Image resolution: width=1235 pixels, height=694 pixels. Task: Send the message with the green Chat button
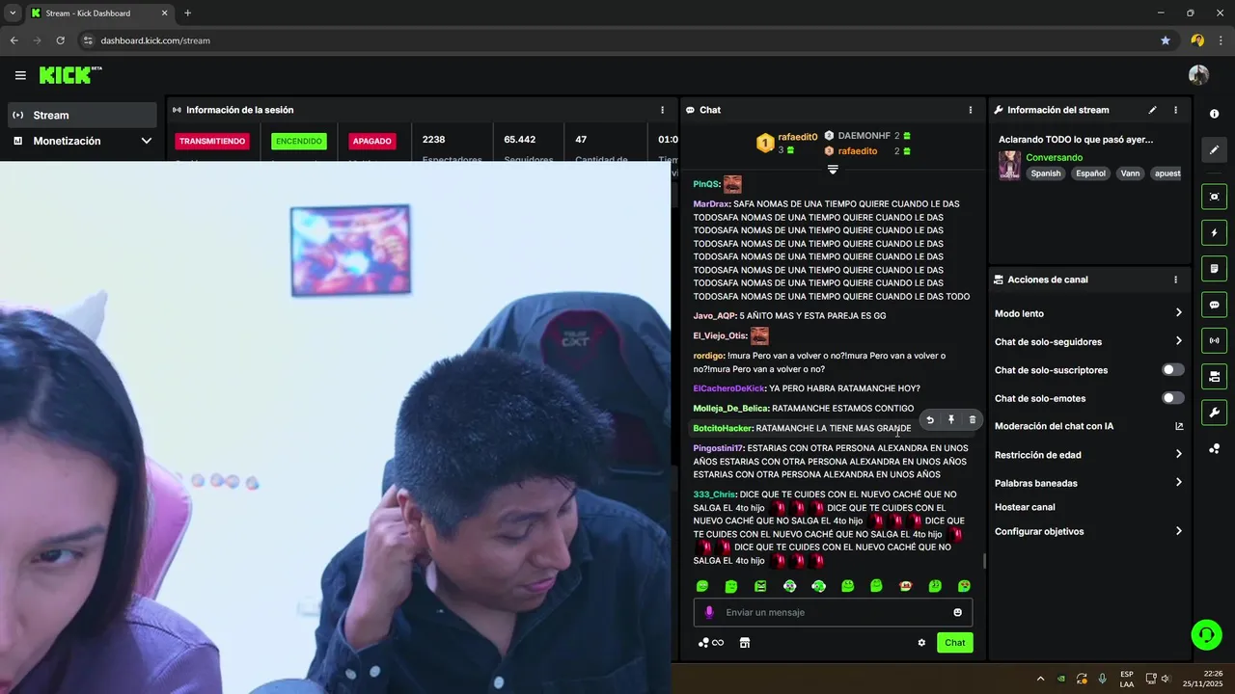click(954, 643)
